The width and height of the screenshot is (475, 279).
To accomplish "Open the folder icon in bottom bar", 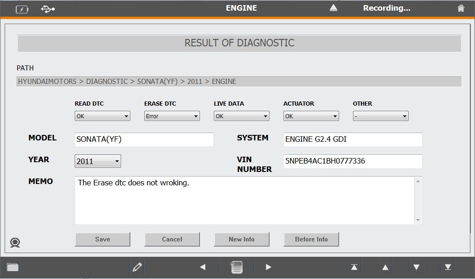I will click(13, 267).
